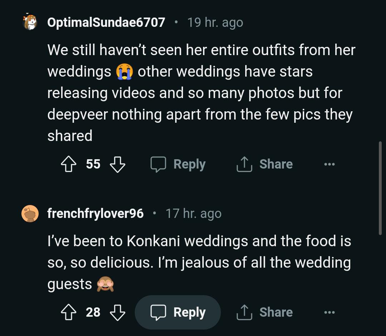This screenshot has width=386, height=336.
Task: Open more options for frenchfrylover96's comment
Action: point(329,312)
